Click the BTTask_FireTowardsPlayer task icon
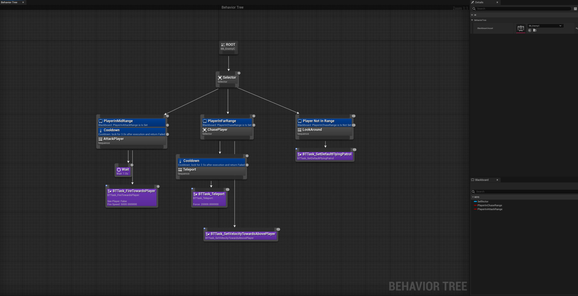Viewport: 578px width, 296px height. [110, 191]
